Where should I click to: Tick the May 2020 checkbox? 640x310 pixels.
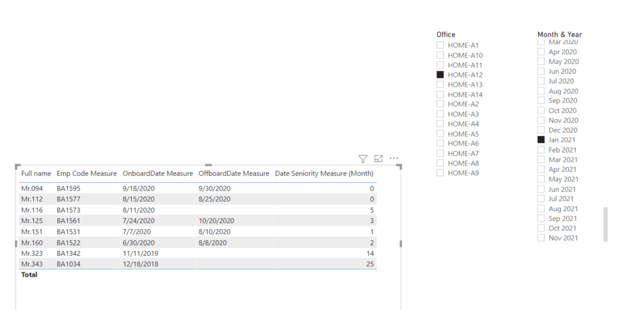pyautogui.click(x=541, y=61)
